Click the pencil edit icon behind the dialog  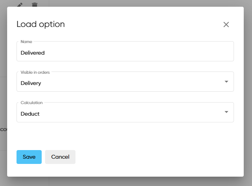[x=20, y=4]
